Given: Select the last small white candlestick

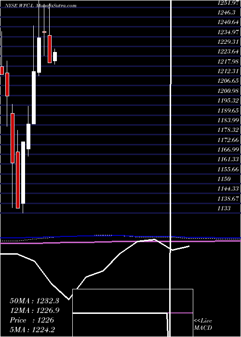Looking at the screenshot, I should pos(55,56).
